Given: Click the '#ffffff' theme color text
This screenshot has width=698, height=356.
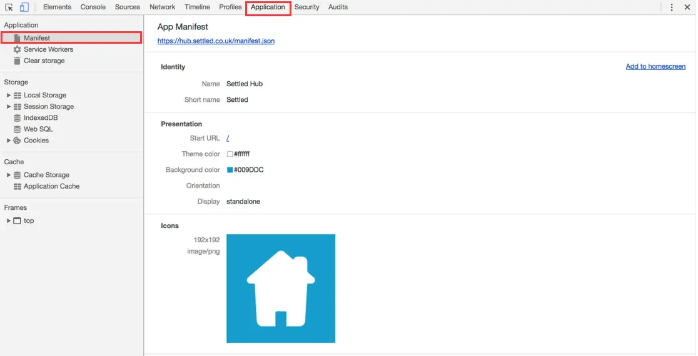Looking at the screenshot, I should [241, 154].
